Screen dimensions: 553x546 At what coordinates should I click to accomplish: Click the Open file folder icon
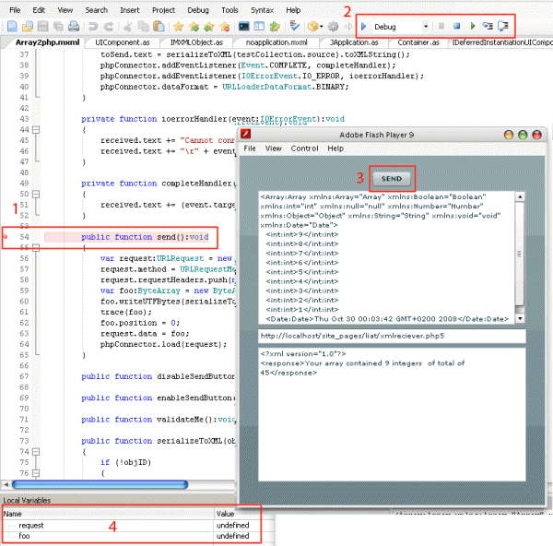27,26
